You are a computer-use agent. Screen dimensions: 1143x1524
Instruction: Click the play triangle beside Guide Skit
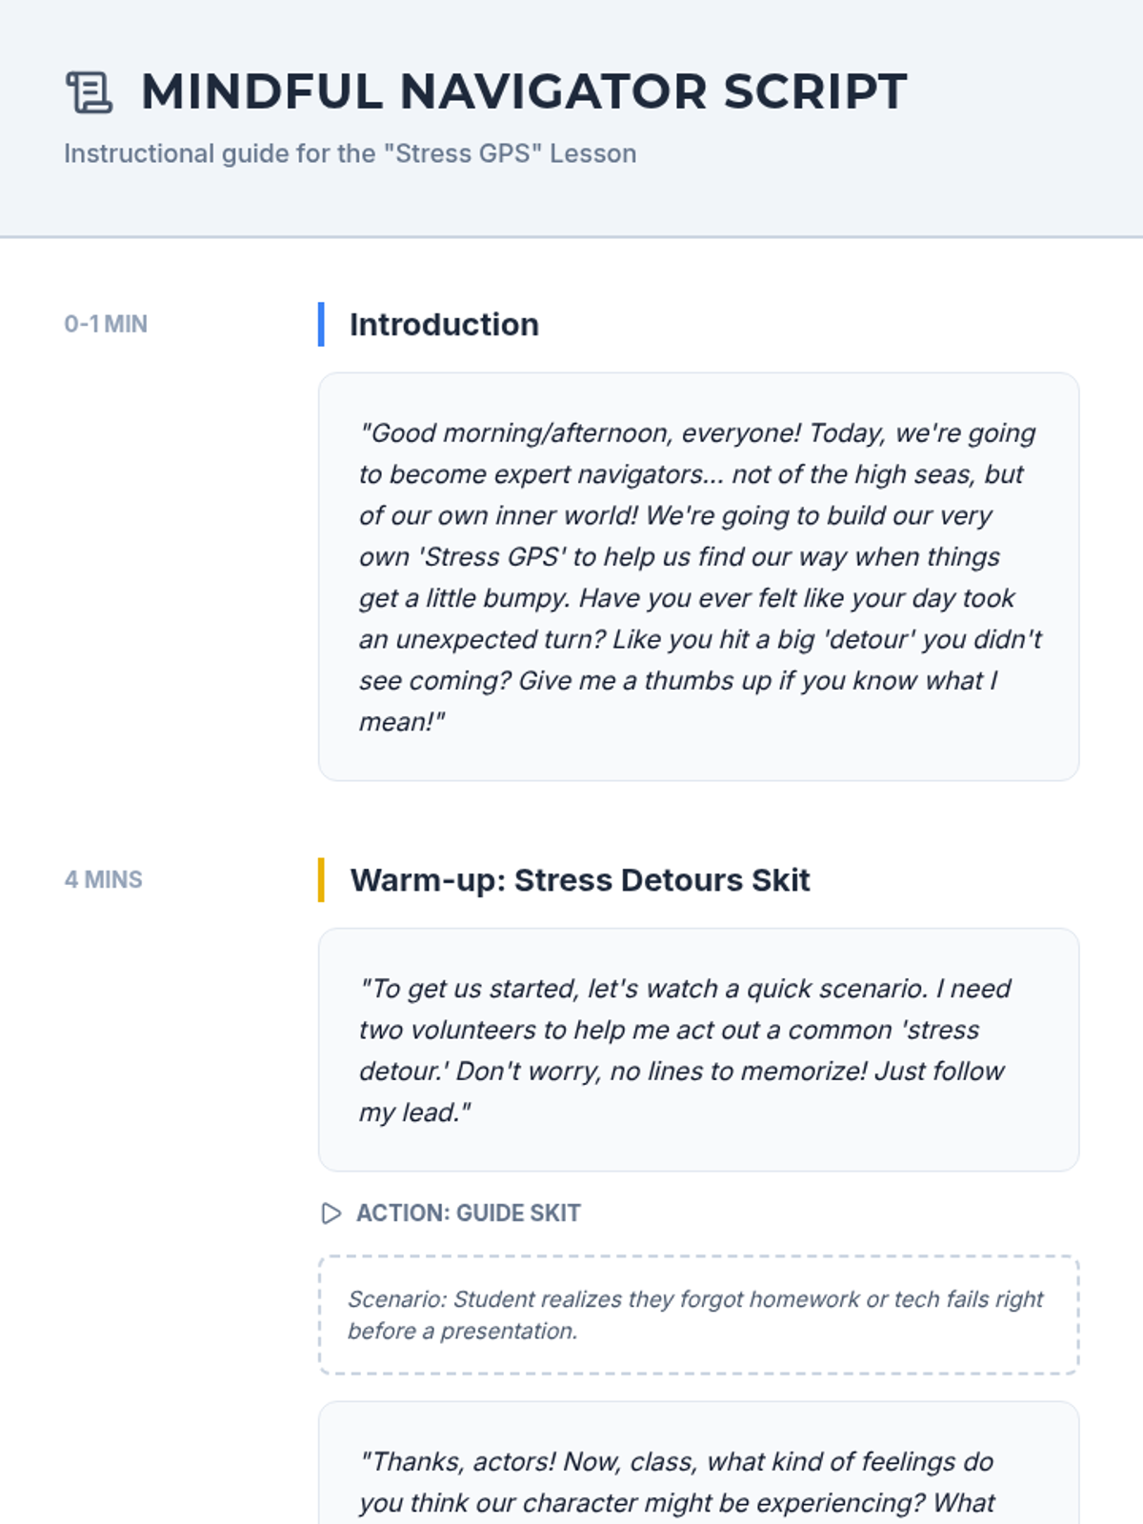click(331, 1213)
